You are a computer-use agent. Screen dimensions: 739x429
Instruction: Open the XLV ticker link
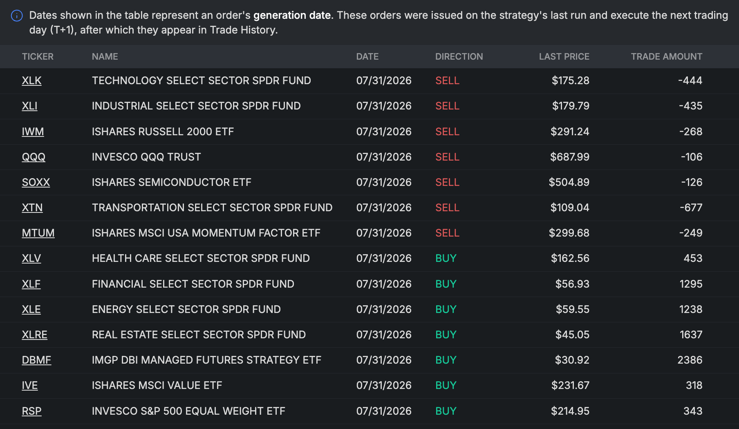click(31, 258)
